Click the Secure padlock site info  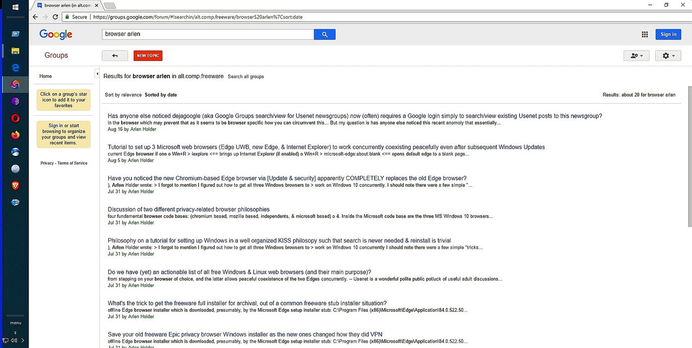(76, 17)
